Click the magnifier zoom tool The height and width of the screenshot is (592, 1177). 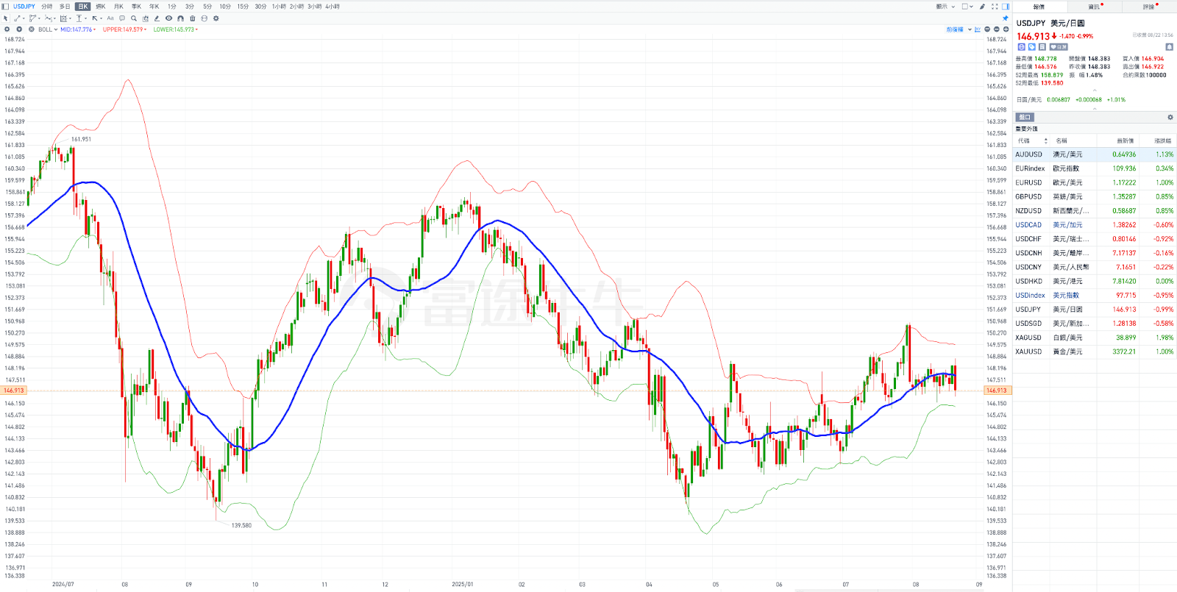pyautogui.click(x=134, y=18)
